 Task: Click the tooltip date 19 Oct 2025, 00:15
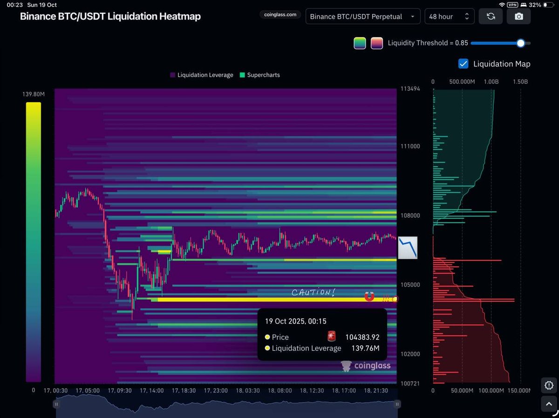tap(296, 321)
